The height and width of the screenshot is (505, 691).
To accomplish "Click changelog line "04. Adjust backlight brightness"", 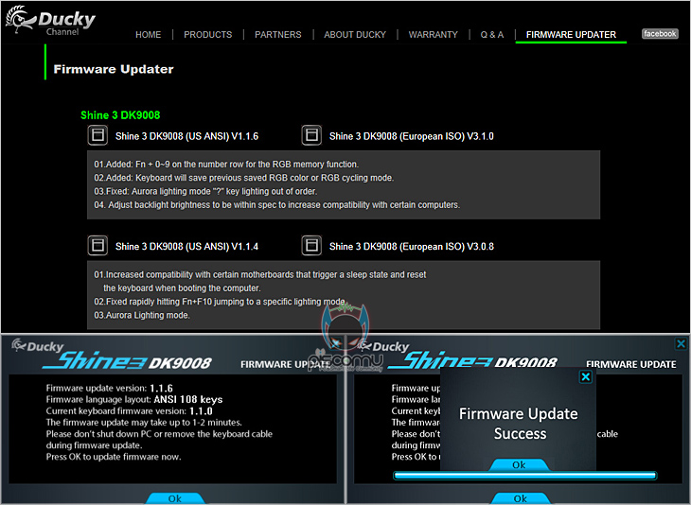I will coord(276,205).
